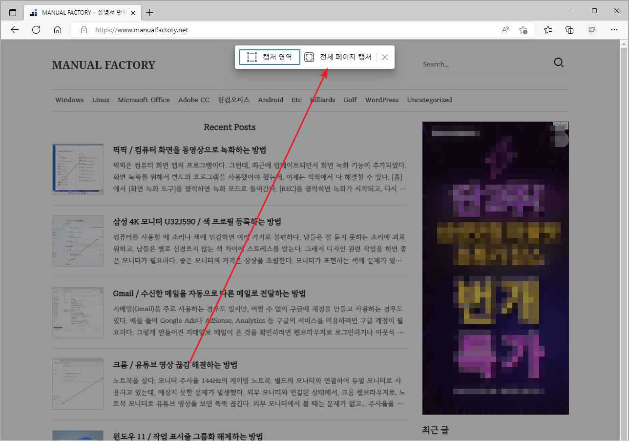
Task: Open the Adobe CC category menu
Action: [193, 100]
